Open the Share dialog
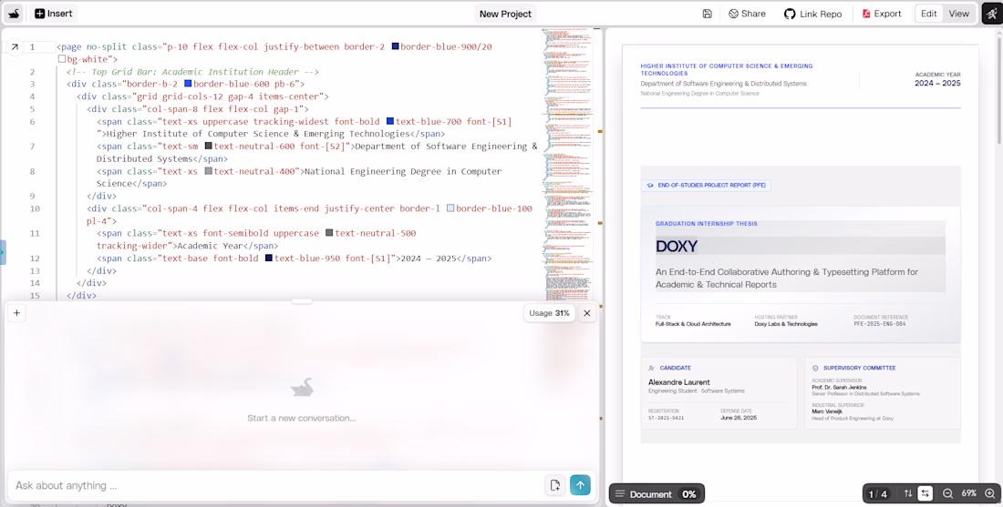1003x507 pixels. (x=747, y=14)
